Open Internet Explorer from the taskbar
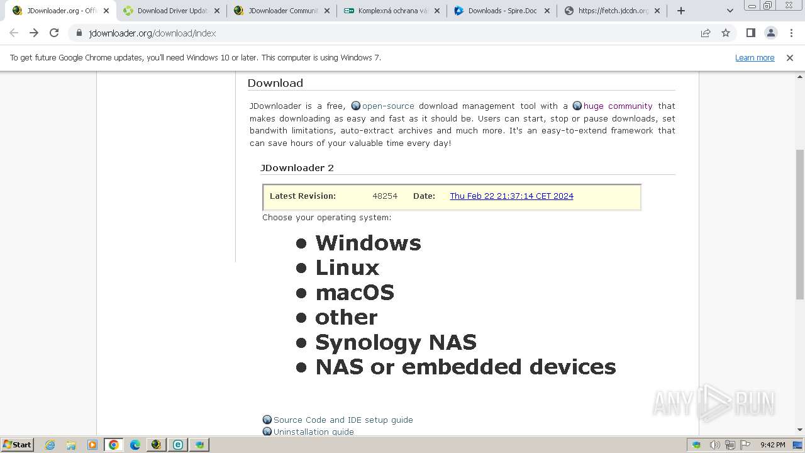Image resolution: width=805 pixels, height=453 pixels. [50, 445]
